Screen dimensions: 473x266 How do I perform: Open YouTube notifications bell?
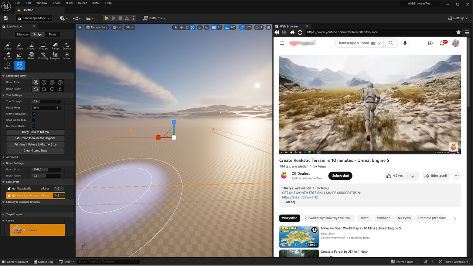pos(442,43)
